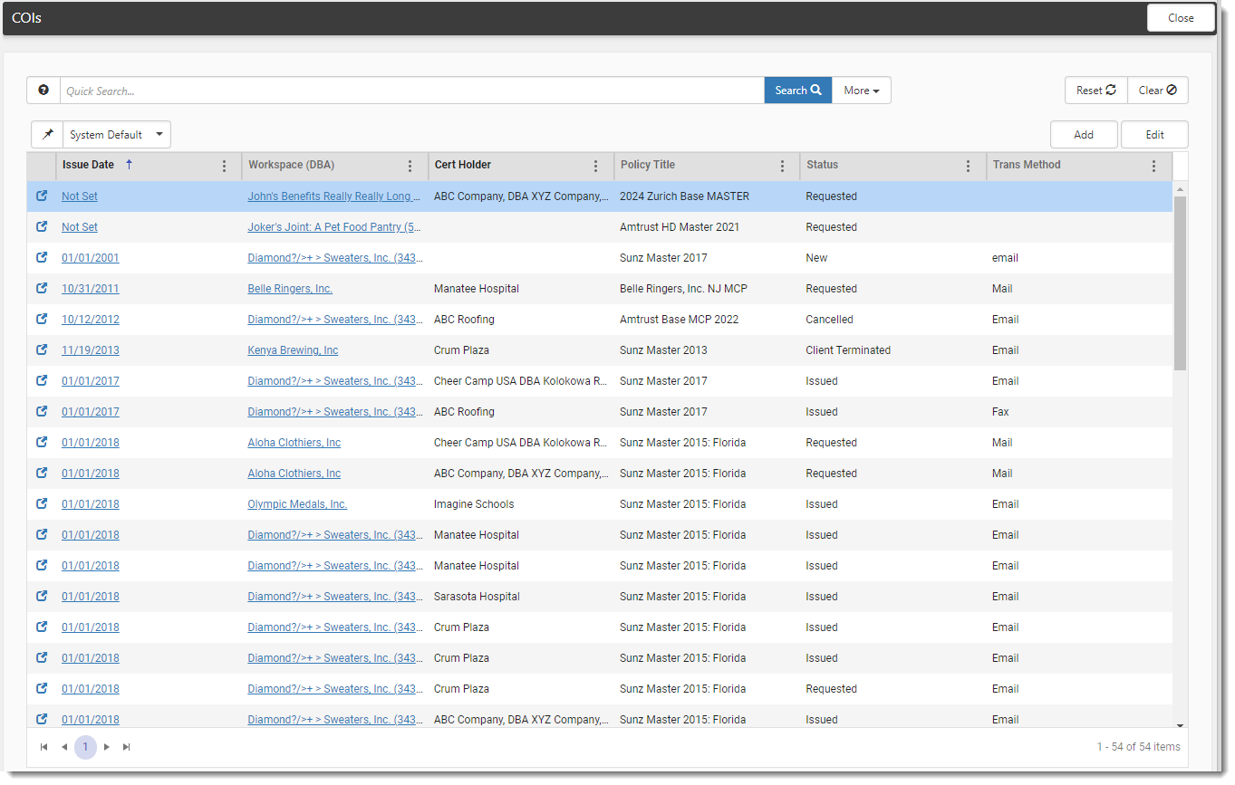Go to last page pager icon
Screen dimensions: 1235x785
(127, 747)
